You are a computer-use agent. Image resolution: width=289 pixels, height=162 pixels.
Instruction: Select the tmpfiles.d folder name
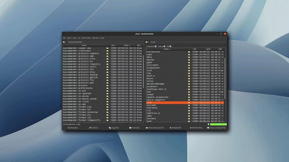tap(153, 113)
